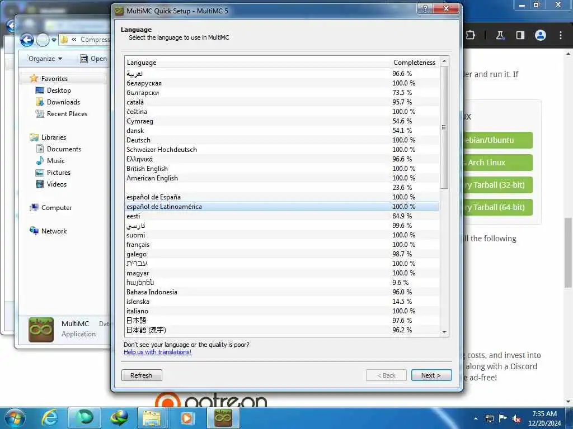
Task: Click the language list scroll up arrow
Action: pyautogui.click(x=444, y=61)
